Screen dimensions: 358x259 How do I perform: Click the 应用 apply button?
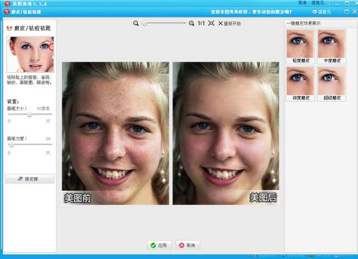click(159, 245)
